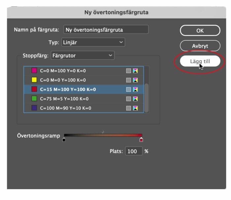Open the Stoppfärg dropdown showing Färgrutor
231x200 pixels.
(x=82, y=55)
